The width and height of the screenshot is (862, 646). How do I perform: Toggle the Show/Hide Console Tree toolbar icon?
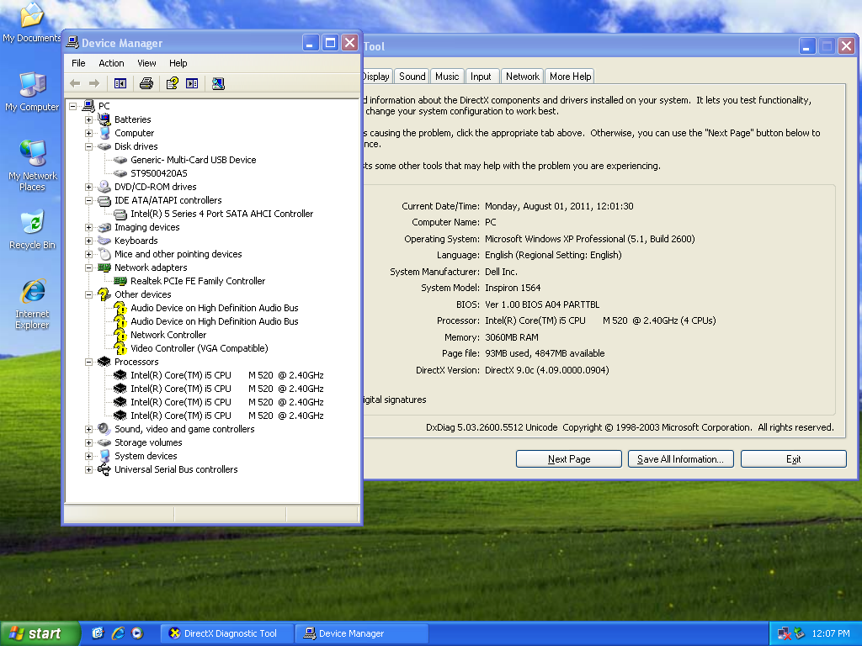pos(120,83)
